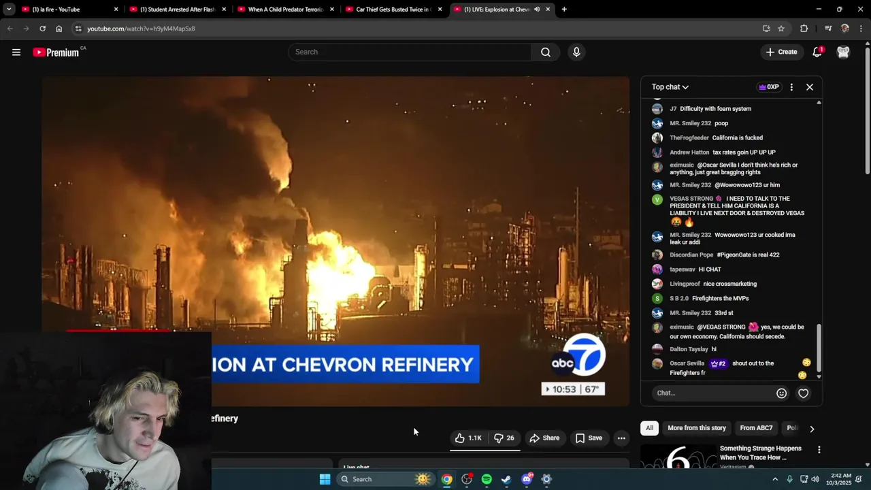Open Chrome media controls icon

click(x=828, y=29)
